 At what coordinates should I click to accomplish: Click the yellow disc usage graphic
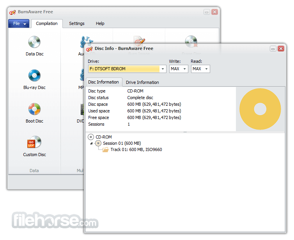coord(260,109)
